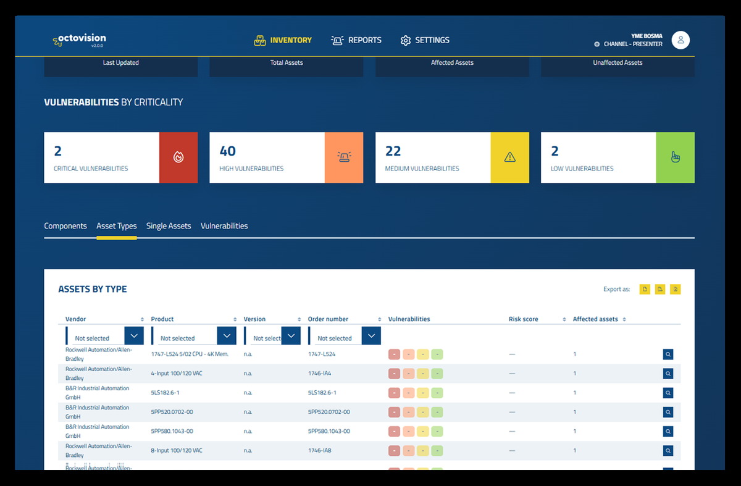The image size is (741, 486).
Task: Select the Single Assets tab
Action: pos(169,226)
